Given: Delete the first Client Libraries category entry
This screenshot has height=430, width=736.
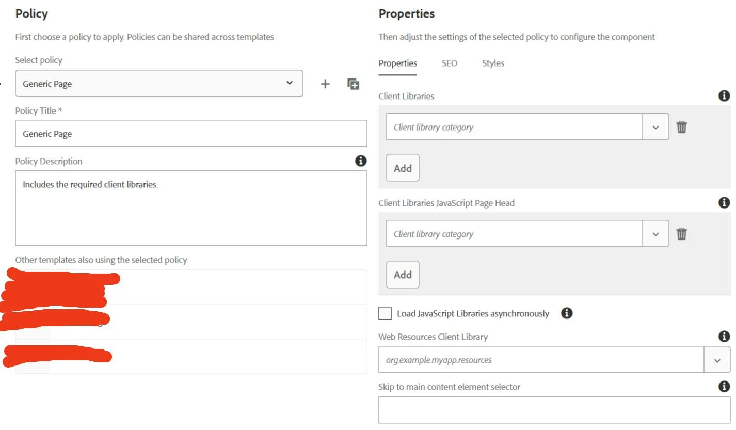Looking at the screenshot, I should point(682,127).
